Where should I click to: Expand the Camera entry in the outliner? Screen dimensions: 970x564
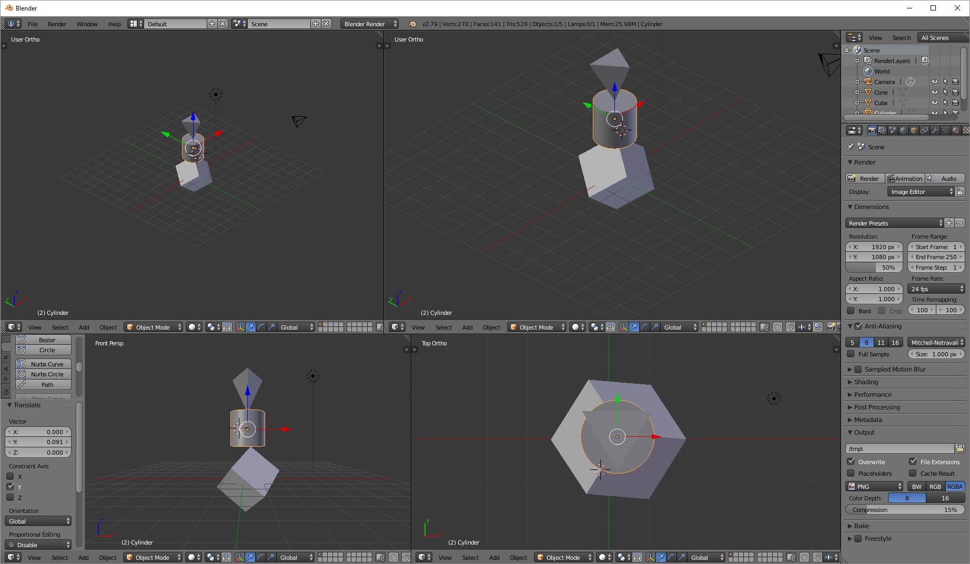pyautogui.click(x=857, y=81)
